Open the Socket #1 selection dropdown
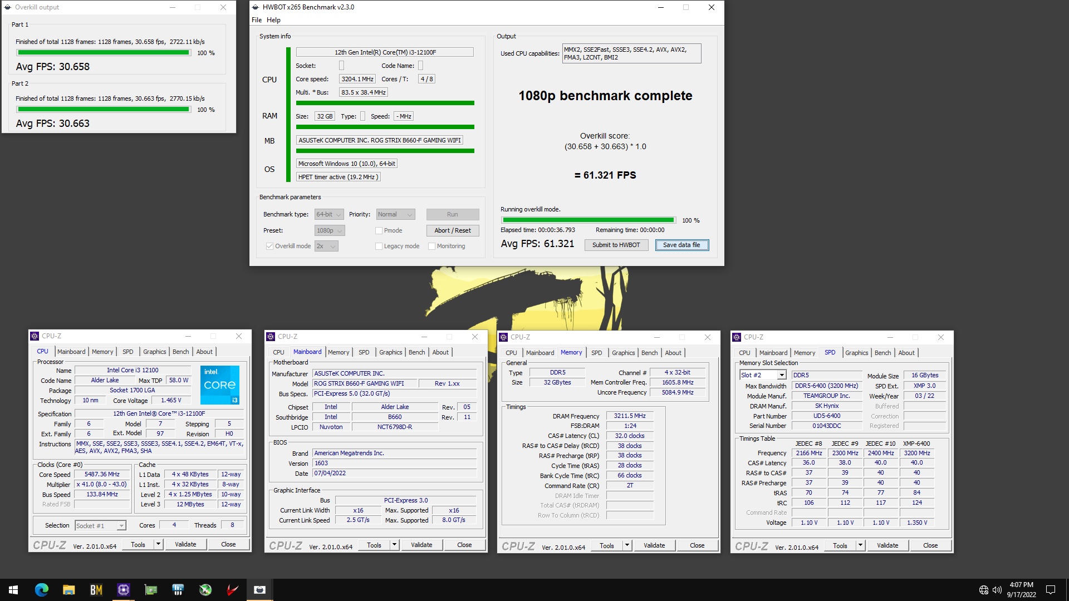Image resolution: width=1069 pixels, height=601 pixels. coord(101,526)
